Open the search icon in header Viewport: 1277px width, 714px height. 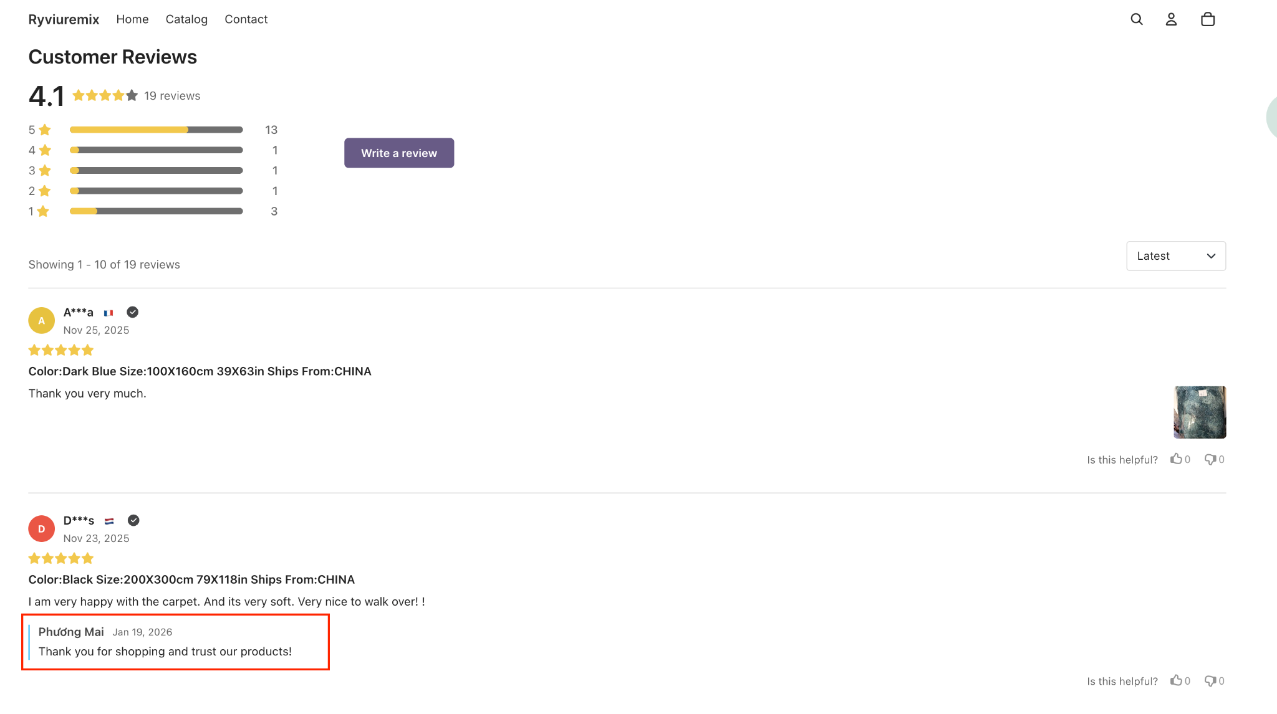[1137, 19]
